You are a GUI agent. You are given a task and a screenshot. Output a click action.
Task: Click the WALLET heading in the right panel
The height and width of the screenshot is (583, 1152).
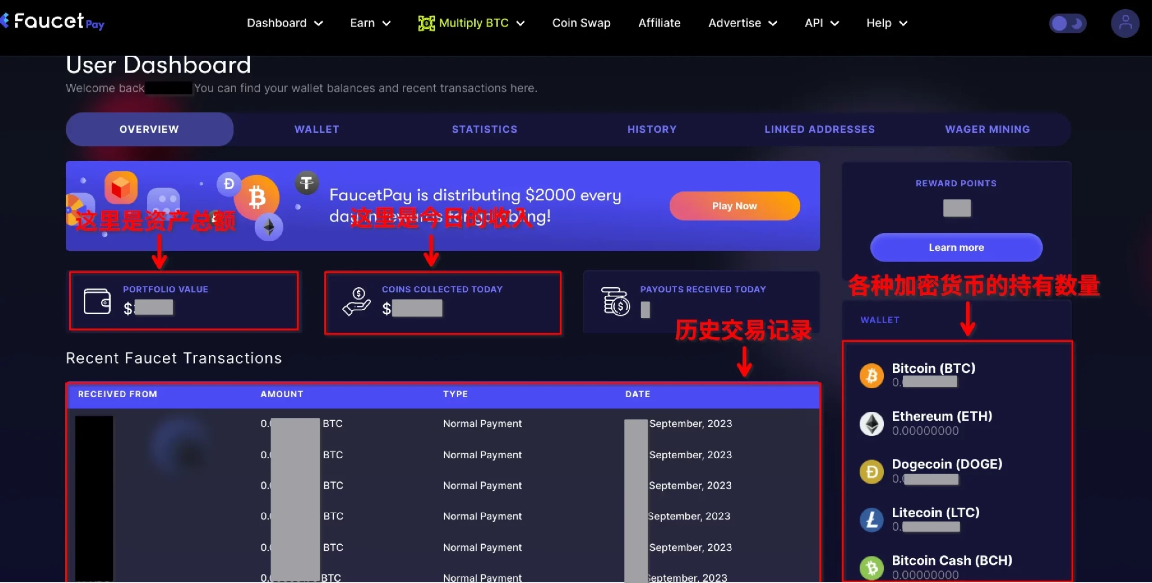pyautogui.click(x=880, y=320)
